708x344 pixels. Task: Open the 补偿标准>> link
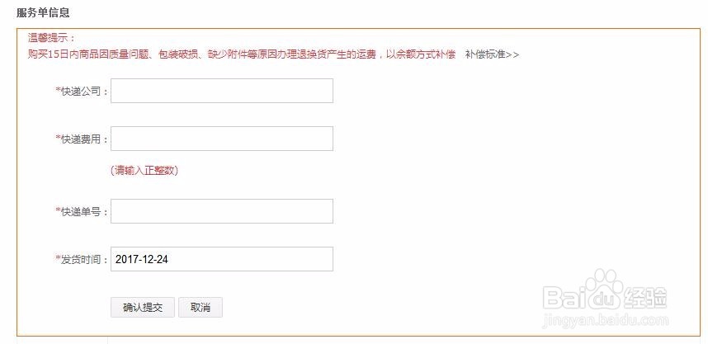(492, 54)
